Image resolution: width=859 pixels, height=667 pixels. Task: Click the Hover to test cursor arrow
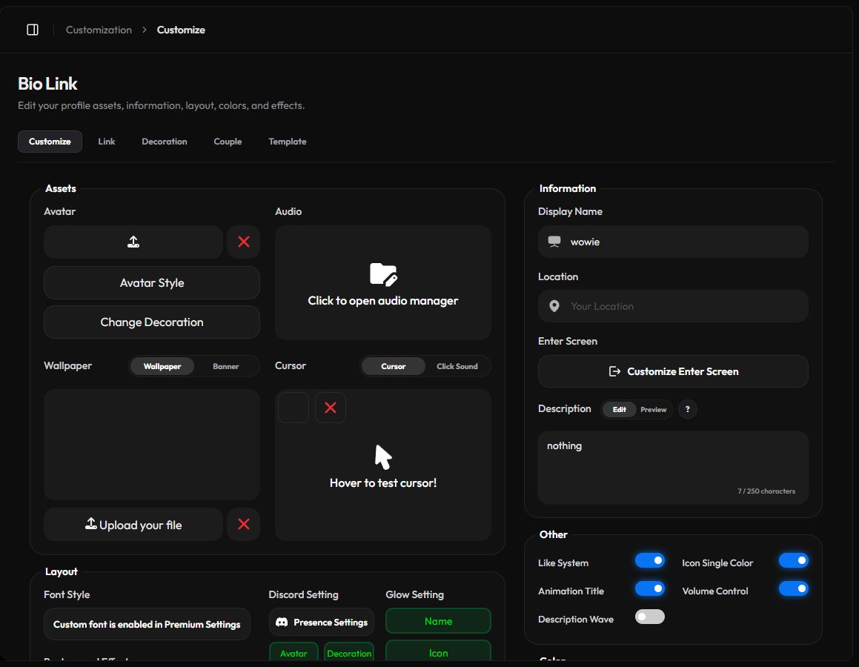point(383,457)
